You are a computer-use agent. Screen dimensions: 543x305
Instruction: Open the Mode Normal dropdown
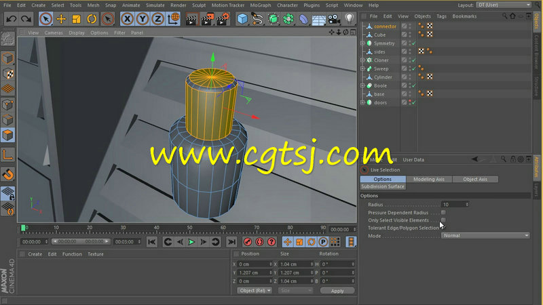(485, 235)
